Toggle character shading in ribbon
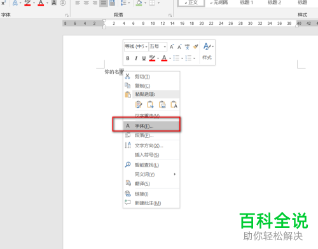 54,3
